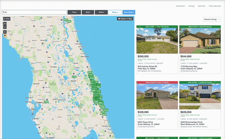
Task: Click the Save Search button
Action: [129, 12]
